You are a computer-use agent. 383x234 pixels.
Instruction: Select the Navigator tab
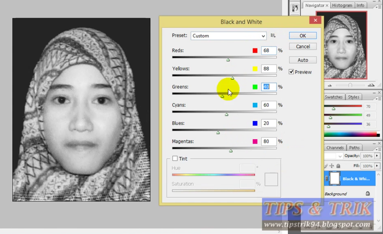[315, 5]
